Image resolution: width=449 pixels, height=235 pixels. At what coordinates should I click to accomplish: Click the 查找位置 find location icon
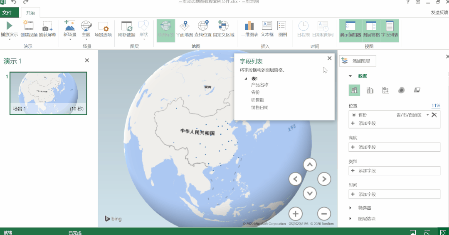tap(203, 26)
